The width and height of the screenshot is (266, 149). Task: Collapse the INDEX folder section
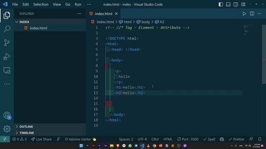50,22
